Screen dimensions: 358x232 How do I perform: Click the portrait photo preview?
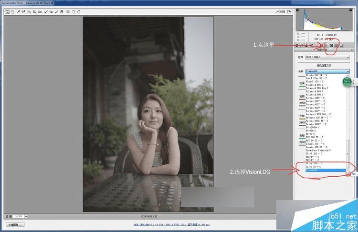point(148,114)
